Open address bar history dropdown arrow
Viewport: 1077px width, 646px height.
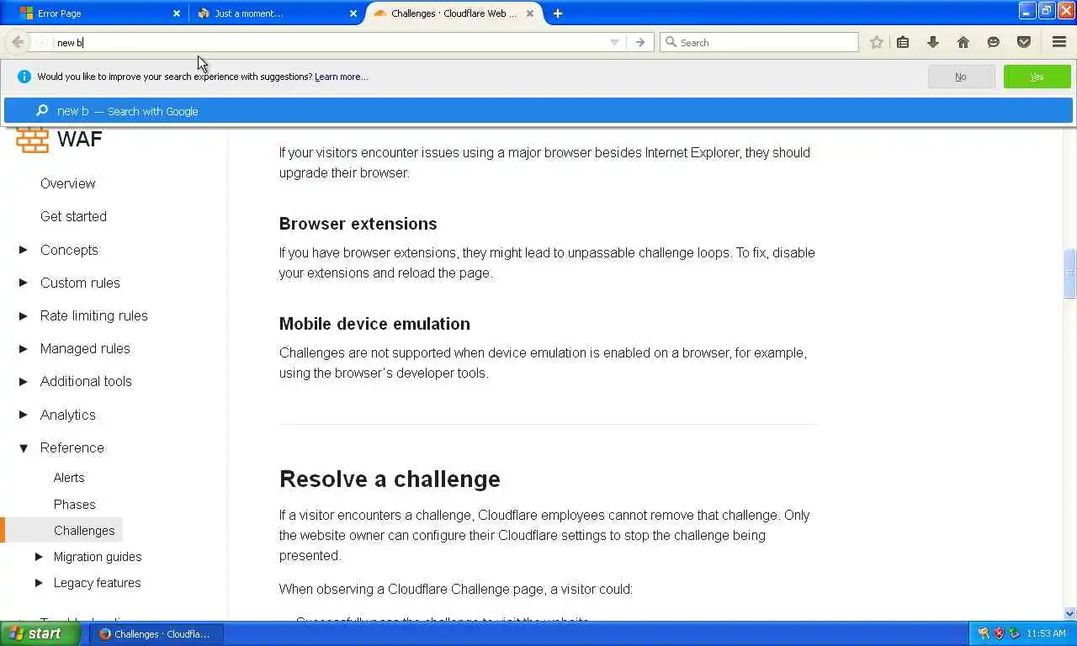click(614, 42)
